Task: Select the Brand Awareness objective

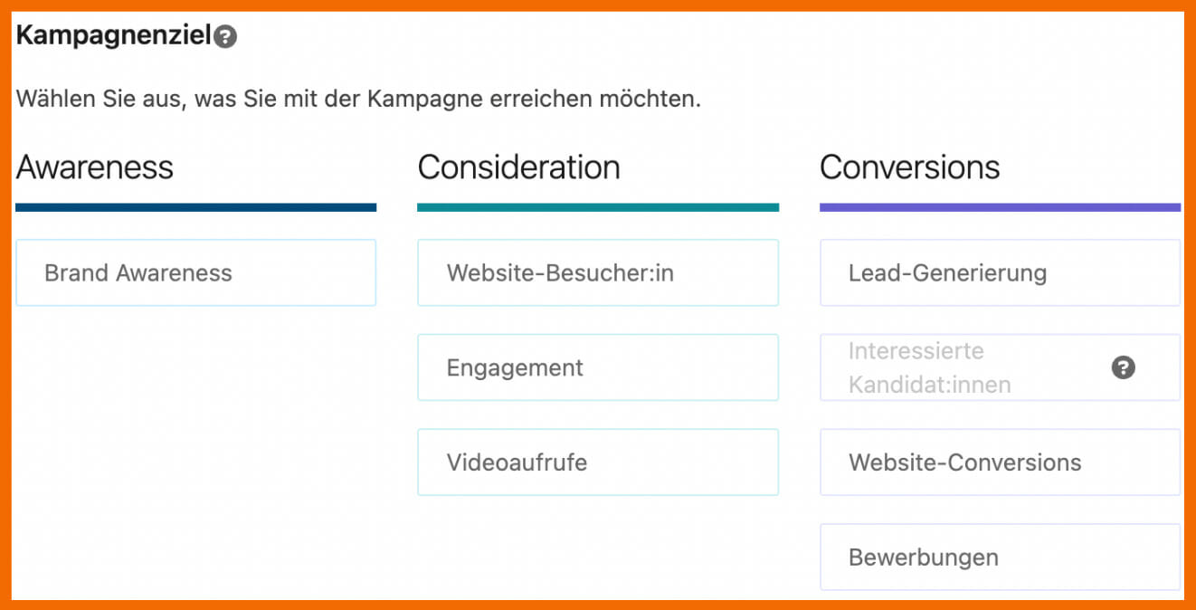Action: tap(195, 273)
